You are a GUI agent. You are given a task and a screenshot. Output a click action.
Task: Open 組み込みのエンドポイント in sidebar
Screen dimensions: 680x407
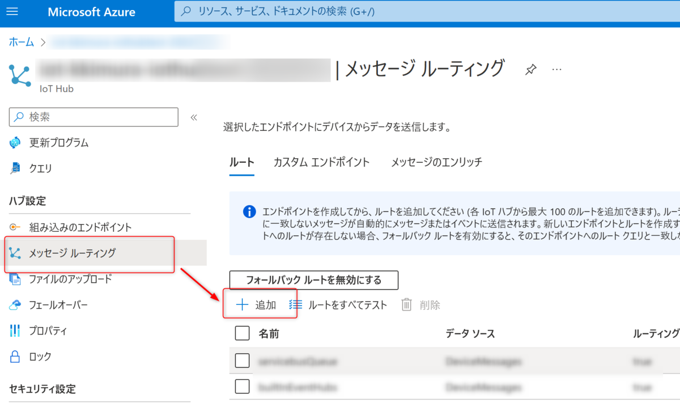coord(80,227)
